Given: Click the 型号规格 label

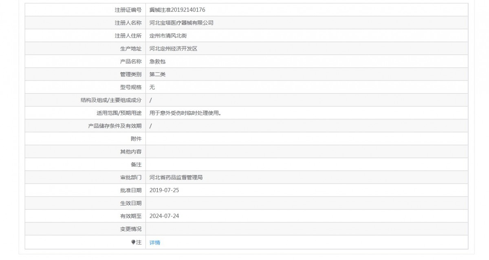Looking at the screenshot, I should (131, 87).
